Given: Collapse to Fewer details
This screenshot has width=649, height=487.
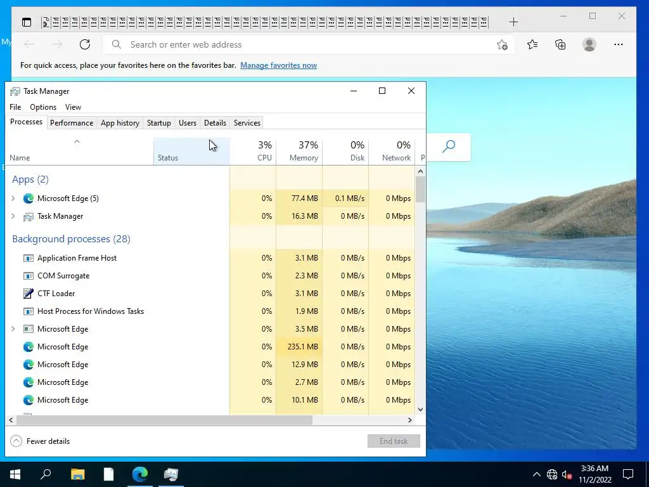Looking at the screenshot, I should tap(40, 441).
